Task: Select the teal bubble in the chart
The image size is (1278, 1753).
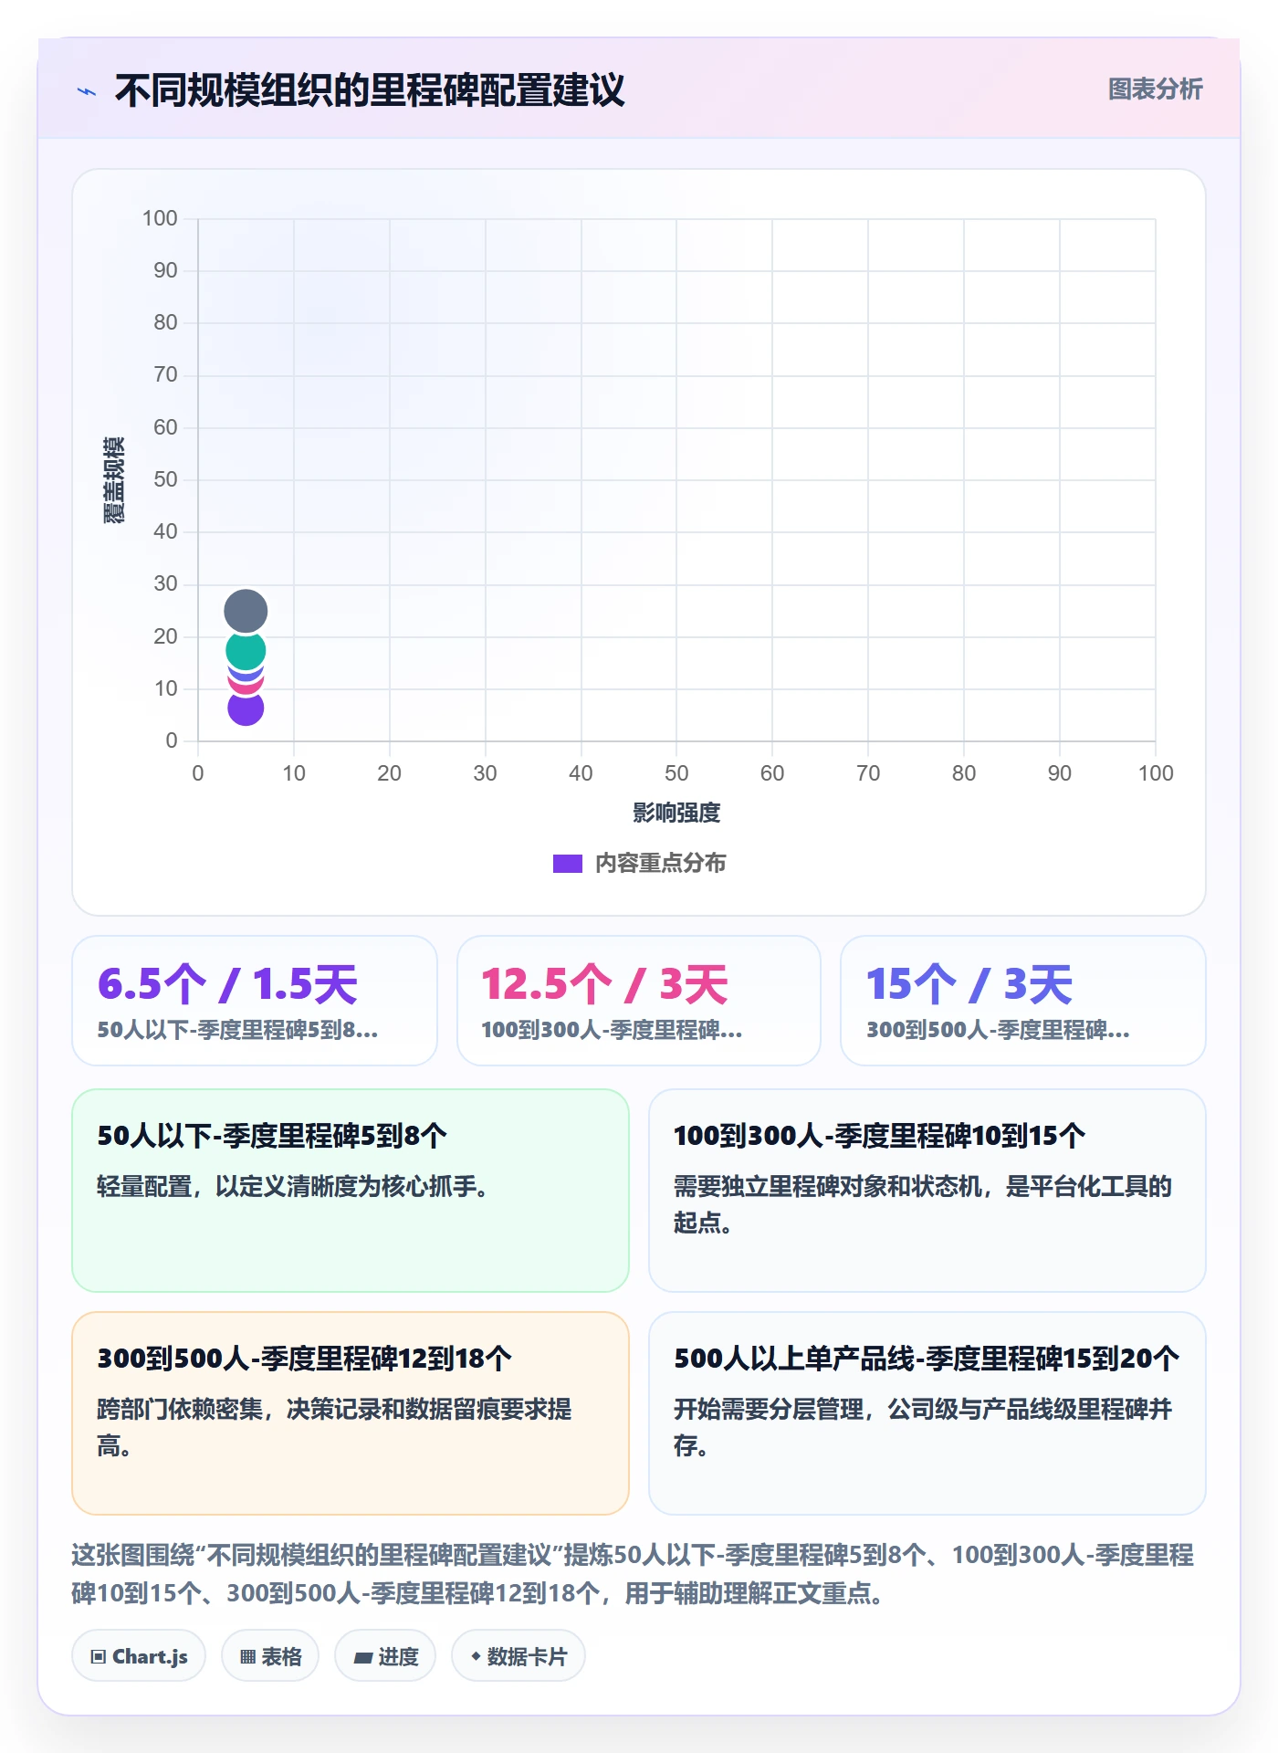Action: click(x=246, y=650)
